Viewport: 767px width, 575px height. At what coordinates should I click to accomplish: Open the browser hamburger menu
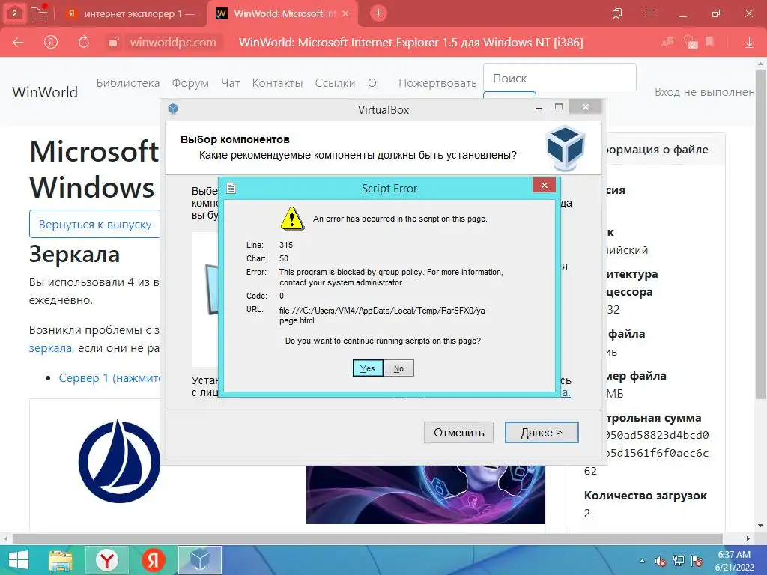tap(650, 13)
